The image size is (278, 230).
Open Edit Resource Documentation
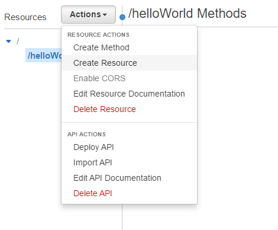tap(129, 94)
